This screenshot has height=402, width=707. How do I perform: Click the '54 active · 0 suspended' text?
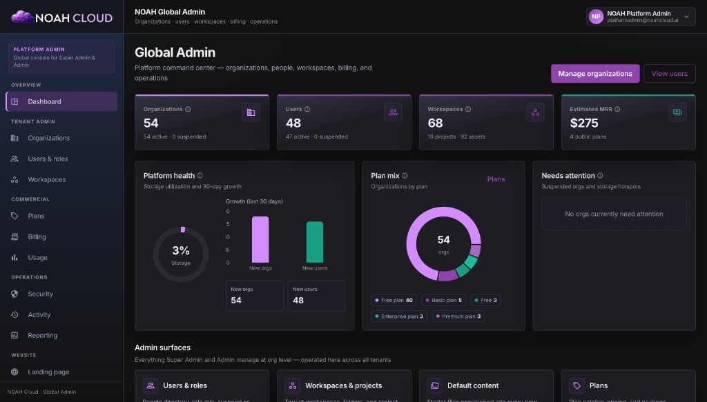(175, 137)
